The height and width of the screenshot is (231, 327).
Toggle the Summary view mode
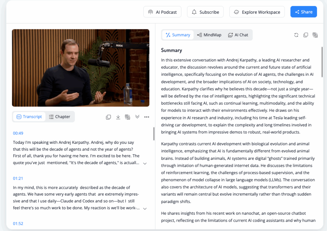pos(178,35)
